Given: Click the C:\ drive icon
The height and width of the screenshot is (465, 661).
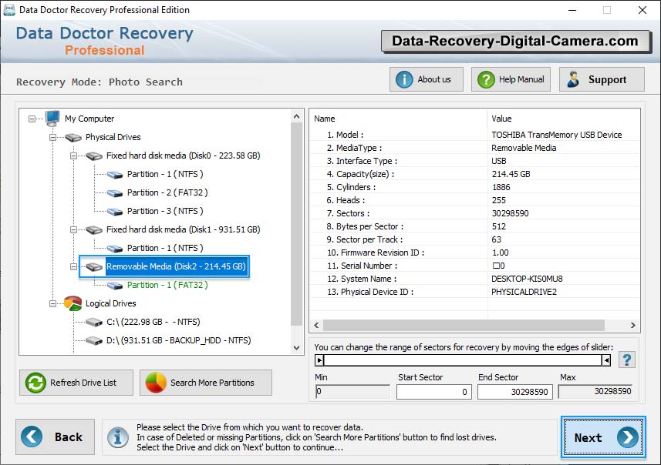Looking at the screenshot, I should (94, 323).
